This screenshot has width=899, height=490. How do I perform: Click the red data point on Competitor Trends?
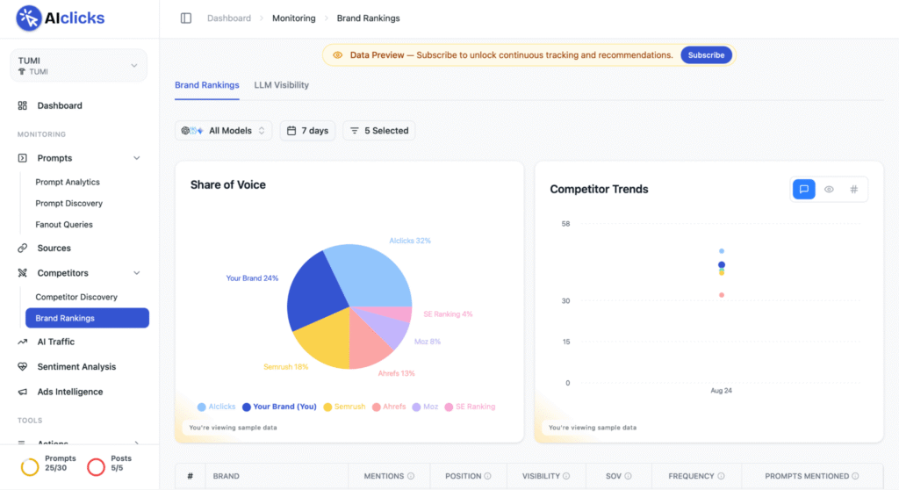click(x=722, y=295)
